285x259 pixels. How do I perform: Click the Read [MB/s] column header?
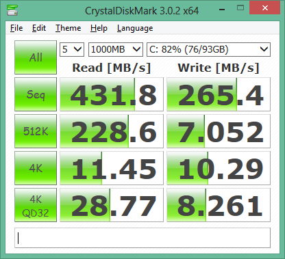[112, 68]
